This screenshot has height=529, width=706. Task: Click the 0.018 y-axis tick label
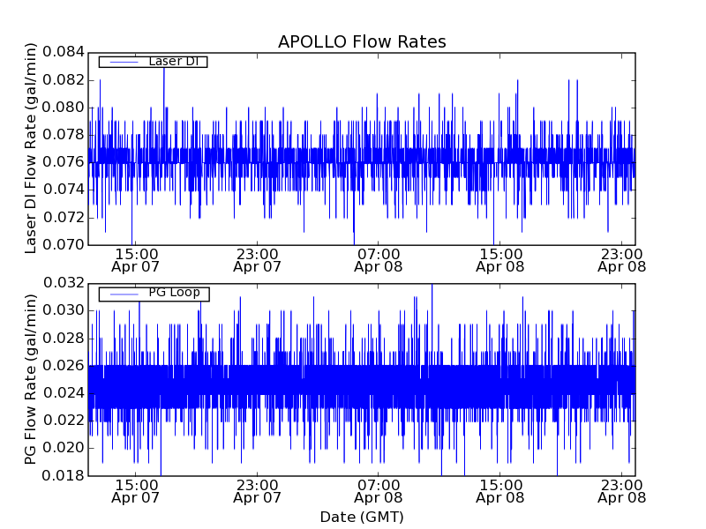[x=64, y=475]
